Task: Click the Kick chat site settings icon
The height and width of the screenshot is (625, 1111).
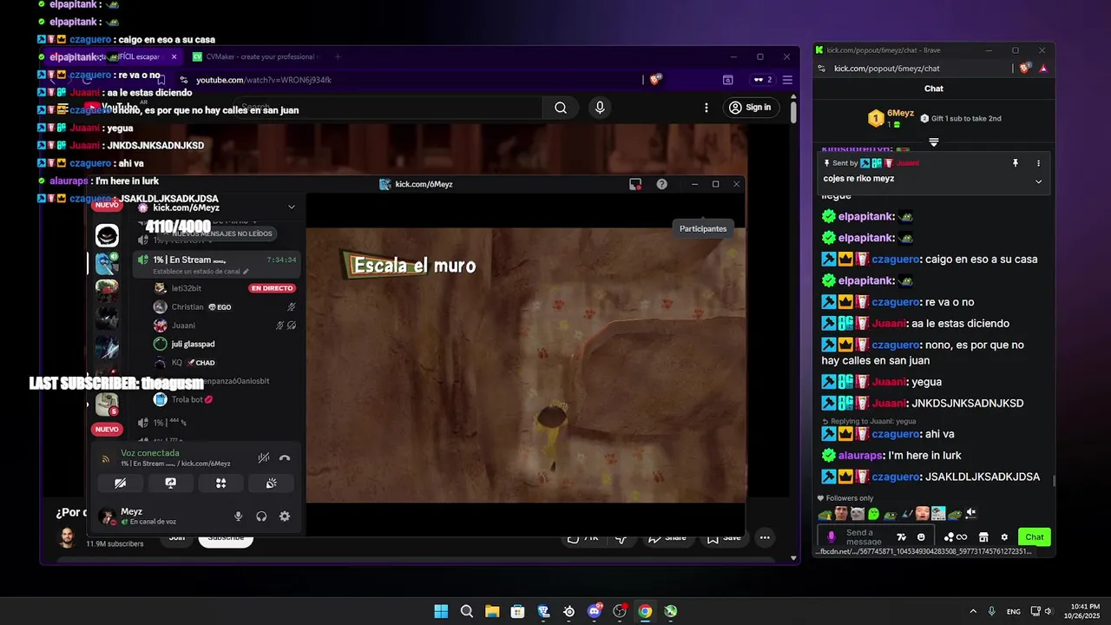Action: (820, 68)
